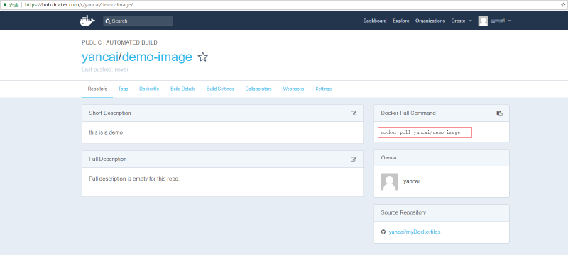Open the Webhooks tab

(293, 89)
